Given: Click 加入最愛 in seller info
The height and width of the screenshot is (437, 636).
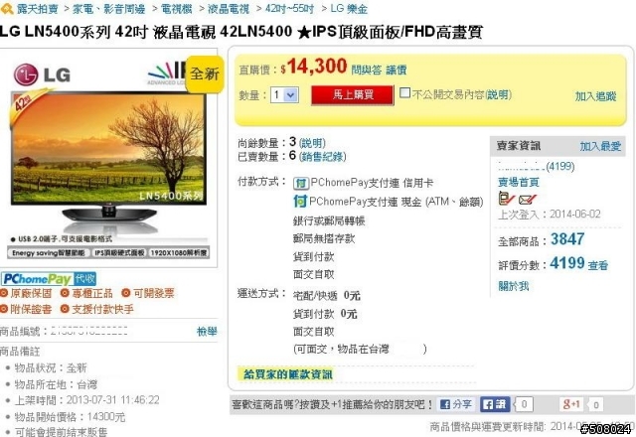Looking at the screenshot, I should [x=600, y=146].
